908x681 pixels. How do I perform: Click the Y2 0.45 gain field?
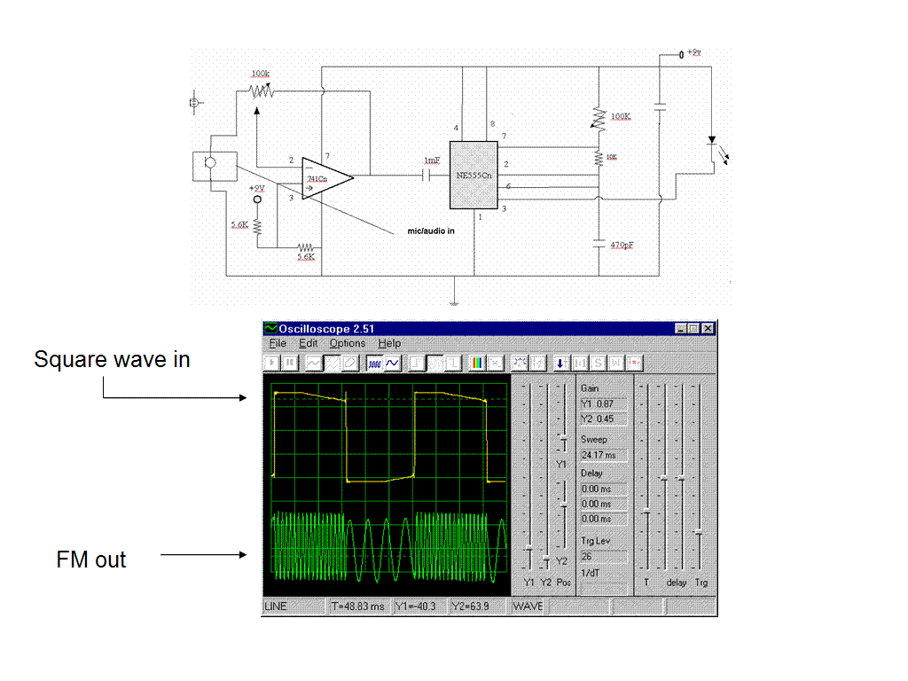coord(603,419)
